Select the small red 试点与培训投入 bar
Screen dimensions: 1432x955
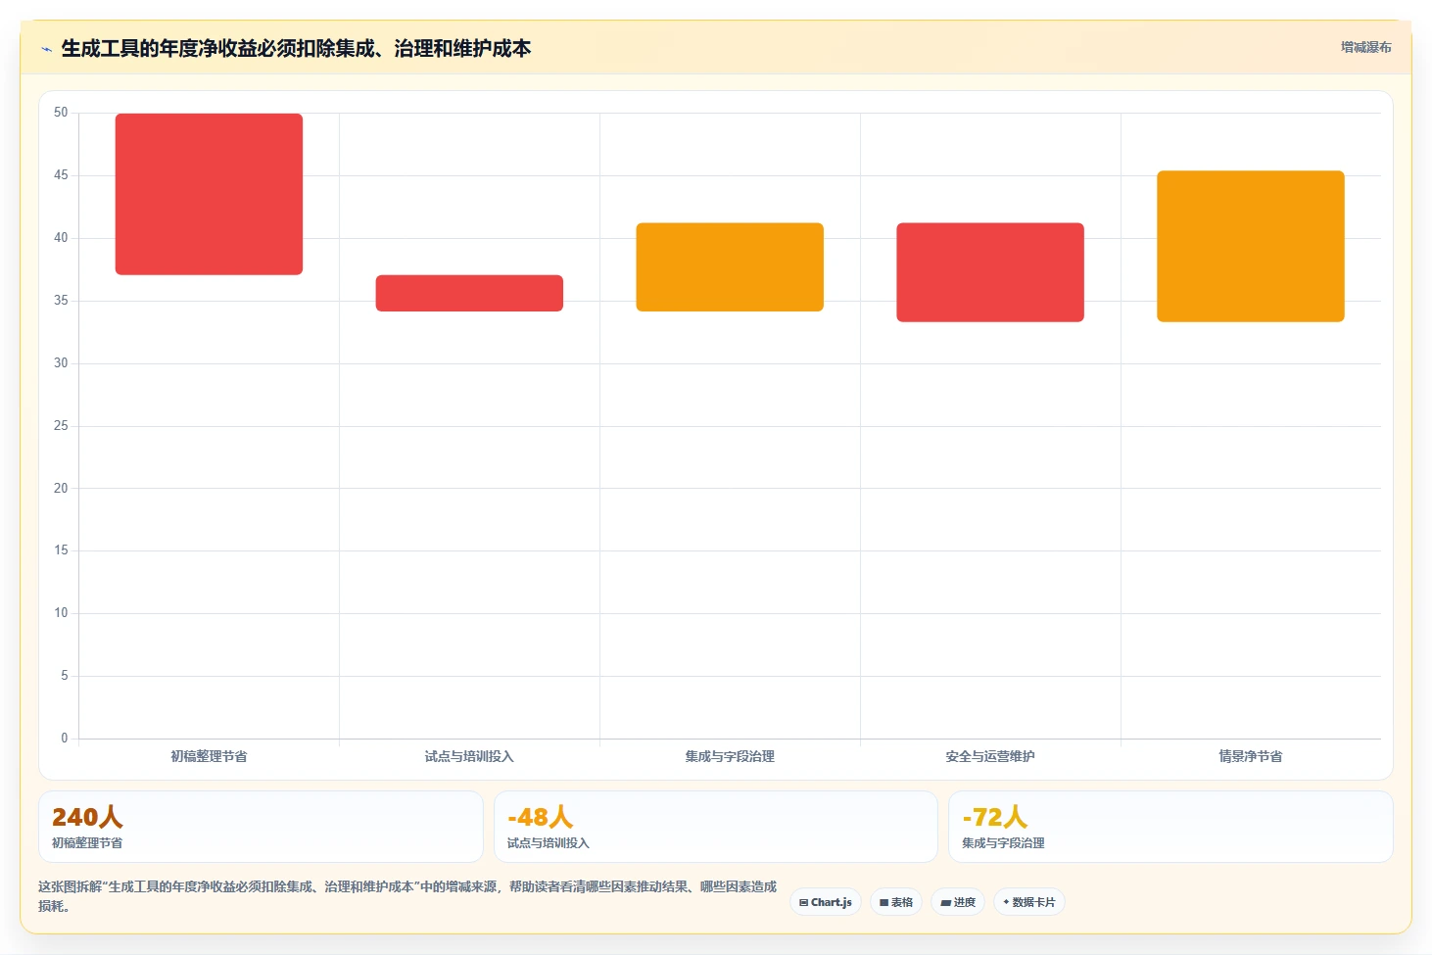pyautogui.click(x=469, y=293)
